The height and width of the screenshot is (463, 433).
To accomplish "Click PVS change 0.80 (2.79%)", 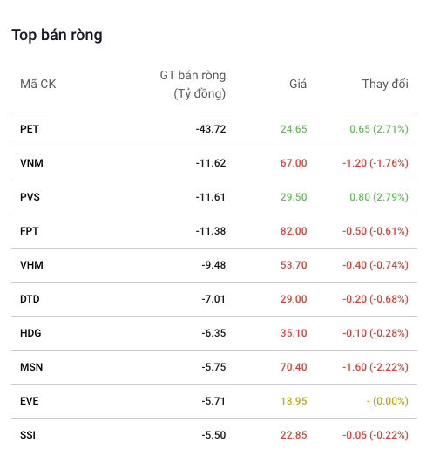I will 379,197.
